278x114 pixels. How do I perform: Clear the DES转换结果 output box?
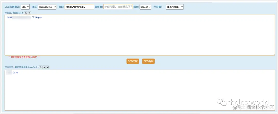(44, 67)
